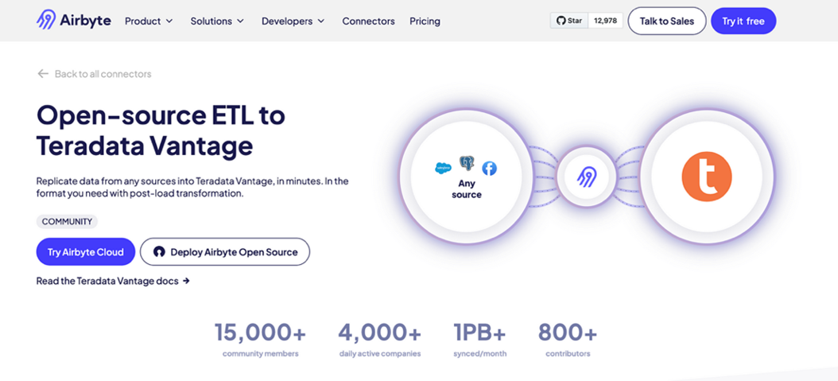The width and height of the screenshot is (838, 381).
Task: Click the Try it free button
Action: pos(743,21)
